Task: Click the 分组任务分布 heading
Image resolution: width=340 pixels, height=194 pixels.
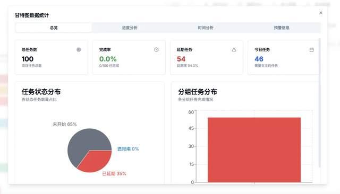Action: click(x=198, y=92)
